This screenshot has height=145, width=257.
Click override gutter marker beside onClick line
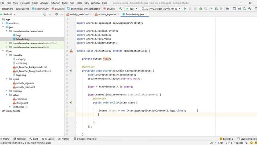point(71,103)
